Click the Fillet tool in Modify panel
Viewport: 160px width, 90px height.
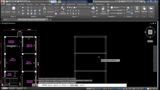pyautogui.click(x=35, y=10)
